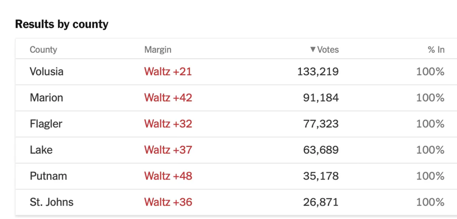Click the 77,323 vote count
The image size is (457, 219).
pos(321,124)
